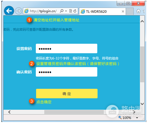Click the yellow 确定 confirm button
Viewport: 147px width, 123px height.
tap(67, 93)
